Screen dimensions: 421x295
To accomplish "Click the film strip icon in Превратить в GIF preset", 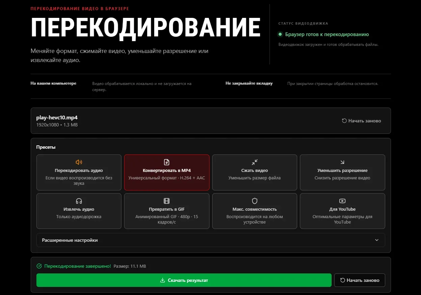I will [167, 201].
